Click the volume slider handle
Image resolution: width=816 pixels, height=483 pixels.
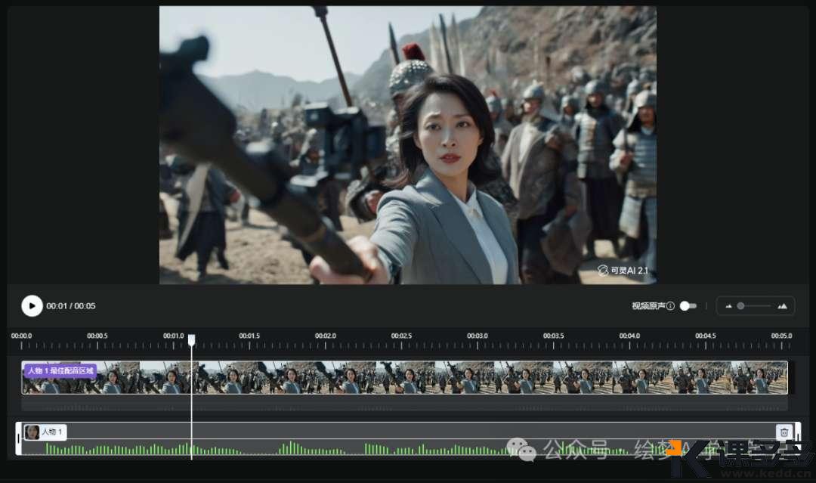pos(742,305)
